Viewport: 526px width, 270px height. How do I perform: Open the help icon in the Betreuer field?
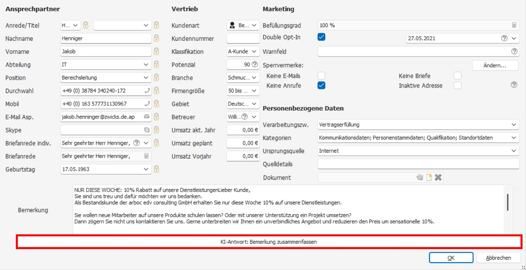(245, 117)
